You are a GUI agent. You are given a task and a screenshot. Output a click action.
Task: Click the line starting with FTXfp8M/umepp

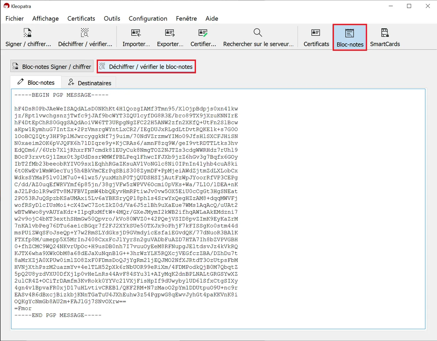pos(126,239)
